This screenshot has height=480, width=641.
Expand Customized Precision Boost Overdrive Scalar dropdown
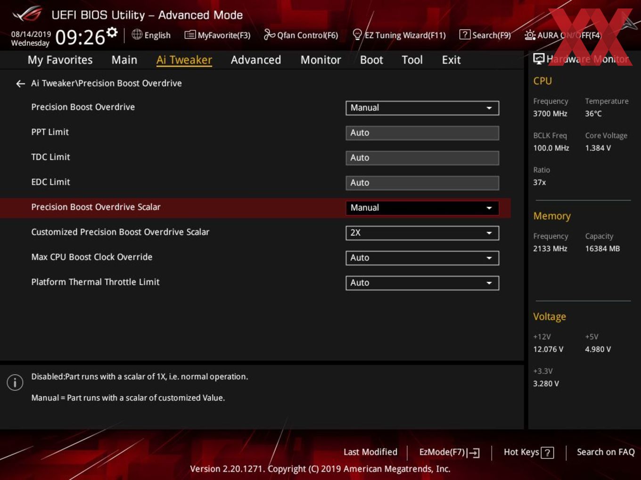coord(422,233)
